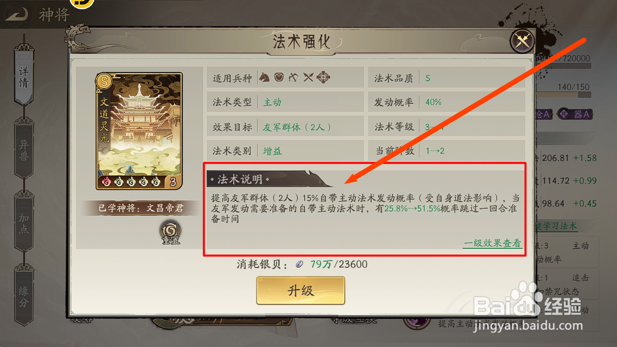Switch to the 加点 side tab

(24, 222)
